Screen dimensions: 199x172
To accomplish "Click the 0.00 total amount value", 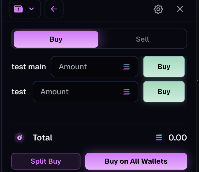I will 178,137.
